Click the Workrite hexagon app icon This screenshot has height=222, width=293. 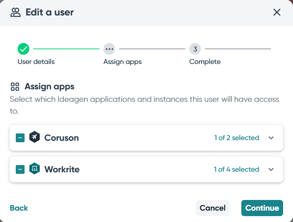[34, 169]
